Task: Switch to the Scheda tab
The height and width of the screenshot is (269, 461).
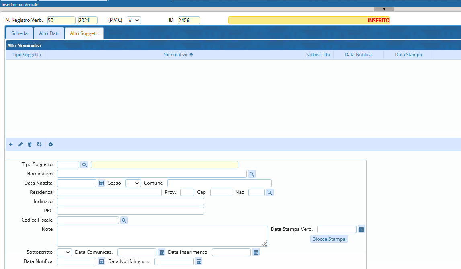Action: [x=20, y=33]
